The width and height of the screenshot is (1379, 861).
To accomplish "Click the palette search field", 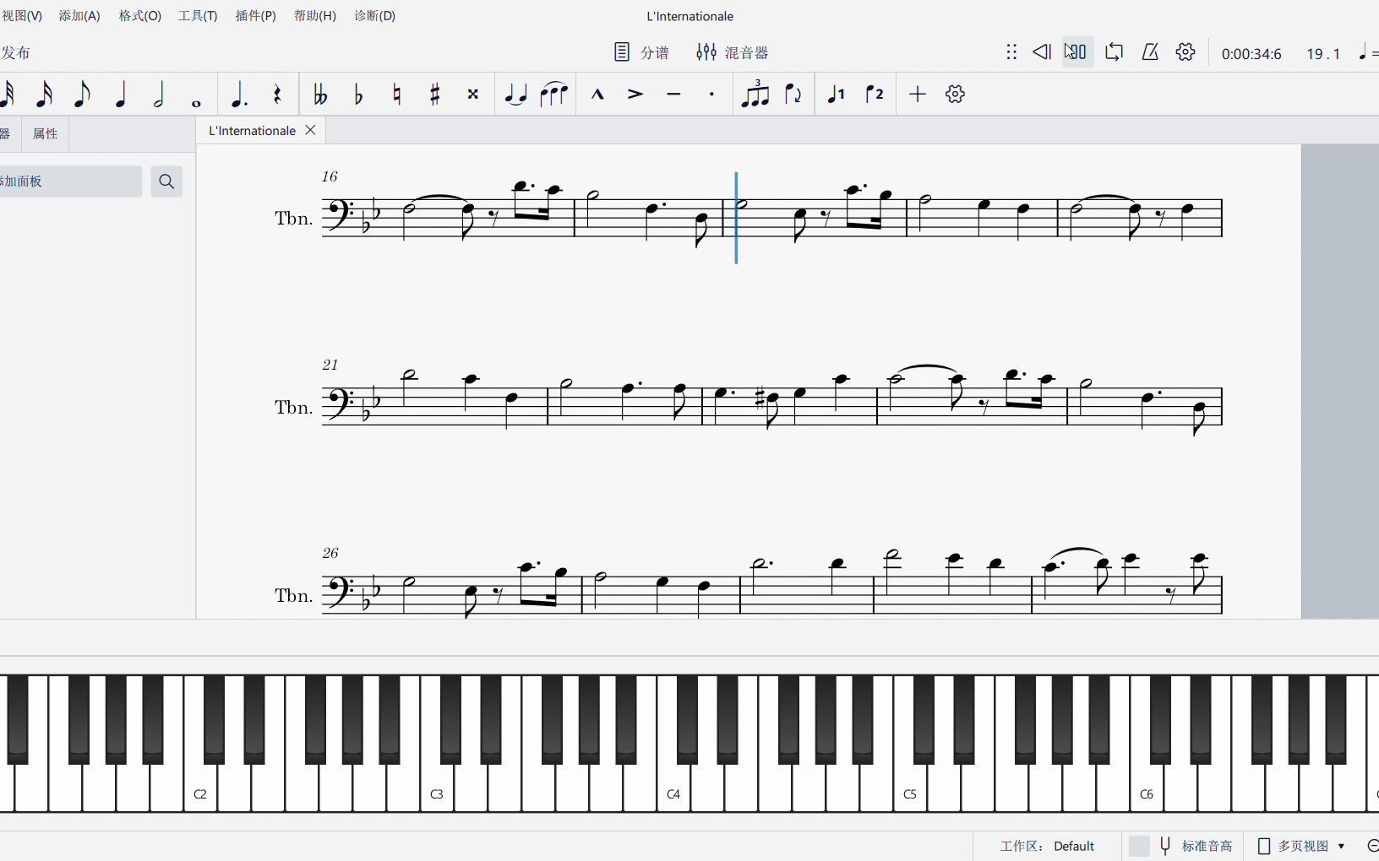I will pos(71,181).
